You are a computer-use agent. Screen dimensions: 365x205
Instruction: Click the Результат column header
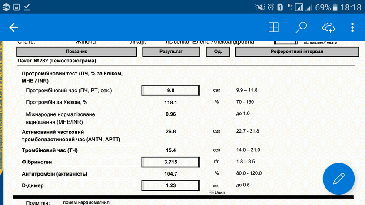pos(171,52)
